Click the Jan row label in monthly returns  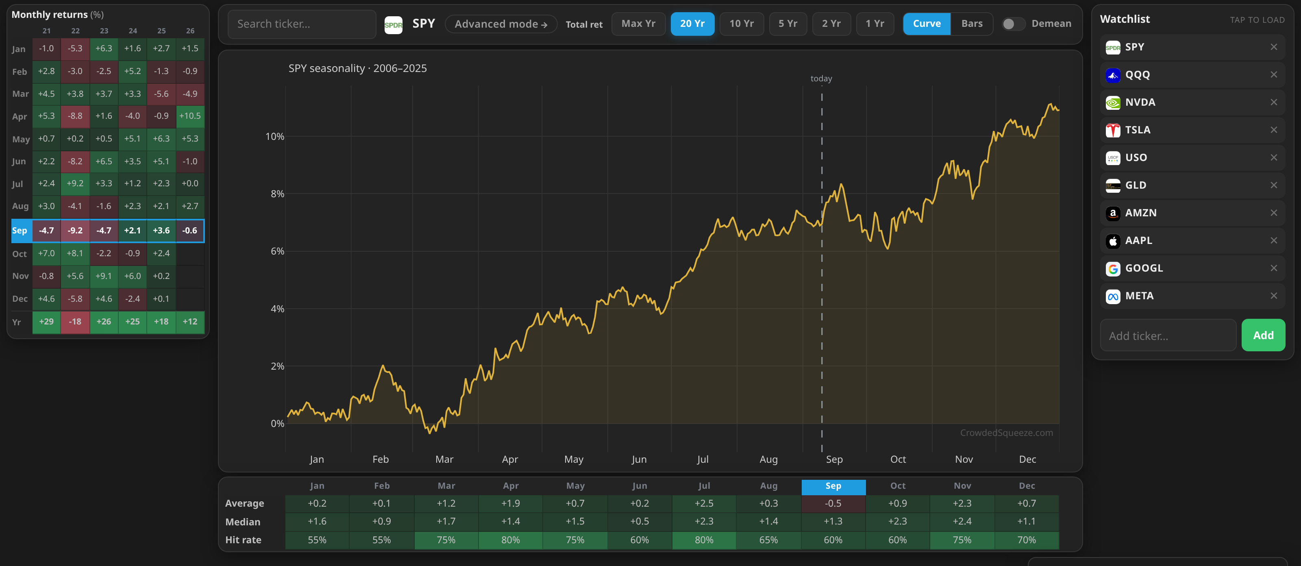[x=19, y=49]
